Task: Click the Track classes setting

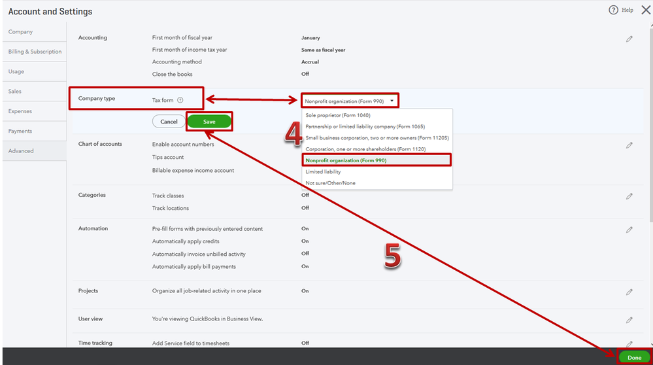Action: coord(168,196)
